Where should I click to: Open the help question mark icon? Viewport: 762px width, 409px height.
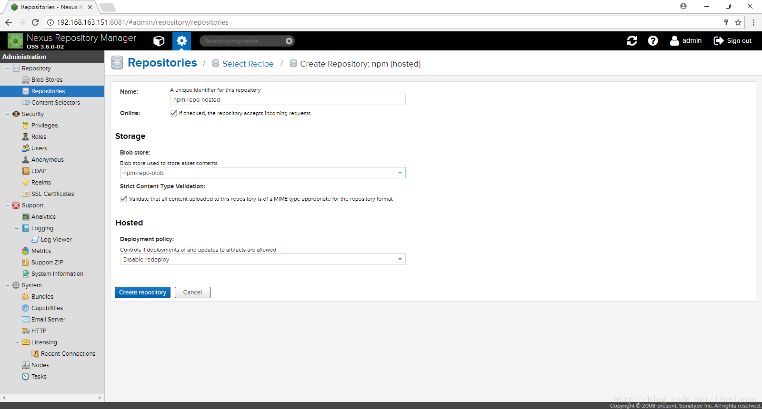point(653,41)
